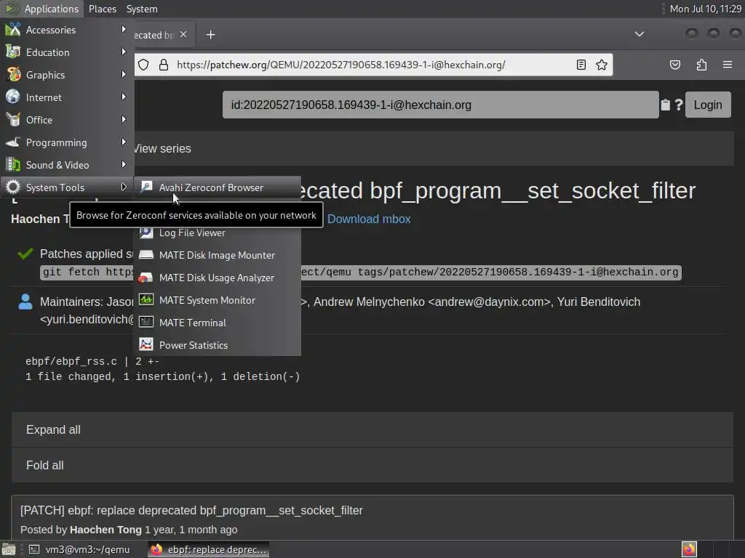Expand the Sound & Video submenu arrow
This screenshot has width=745, height=558.
point(124,165)
